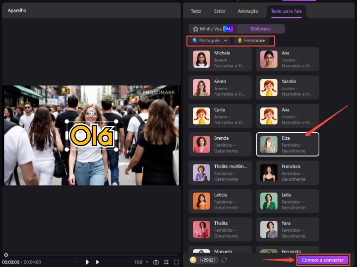Click the play button in preview controls
The height and width of the screenshot is (267, 357).
pyautogui.click(x=87, y=262)
